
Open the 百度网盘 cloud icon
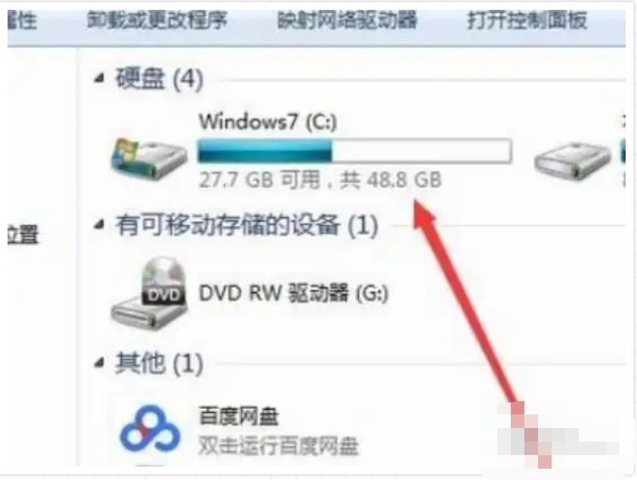pos(150,429)
